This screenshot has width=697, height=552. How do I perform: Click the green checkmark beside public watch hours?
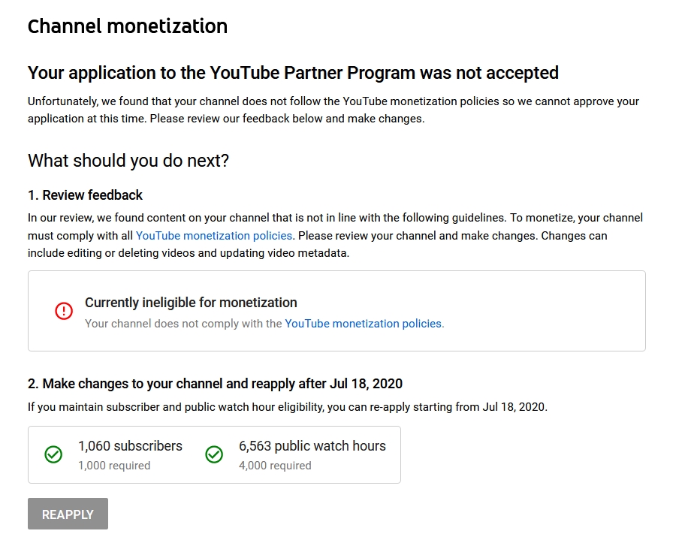pyautogui.click(x=214, y=454)
